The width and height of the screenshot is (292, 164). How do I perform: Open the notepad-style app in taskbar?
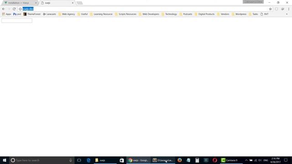coord(188,160)
